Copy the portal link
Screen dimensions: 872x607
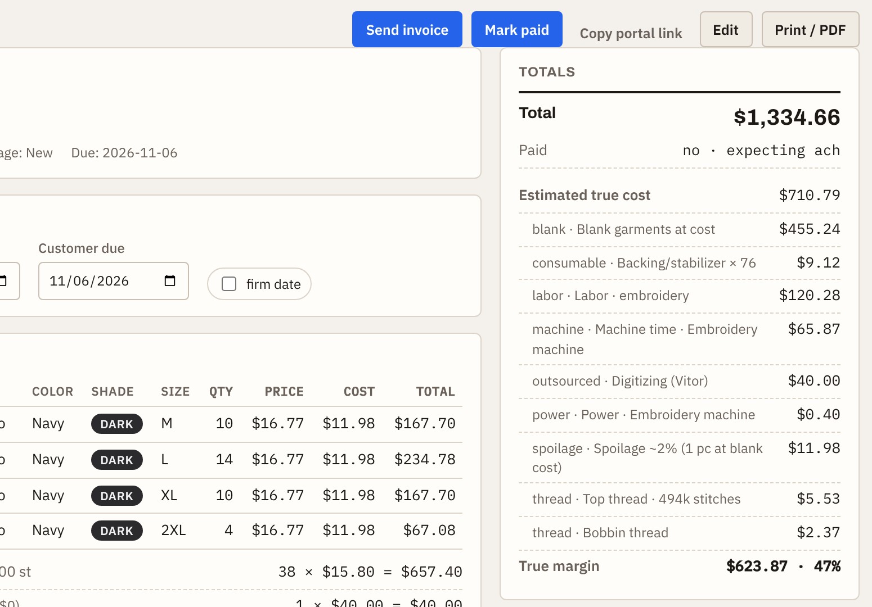pos(631,34)
